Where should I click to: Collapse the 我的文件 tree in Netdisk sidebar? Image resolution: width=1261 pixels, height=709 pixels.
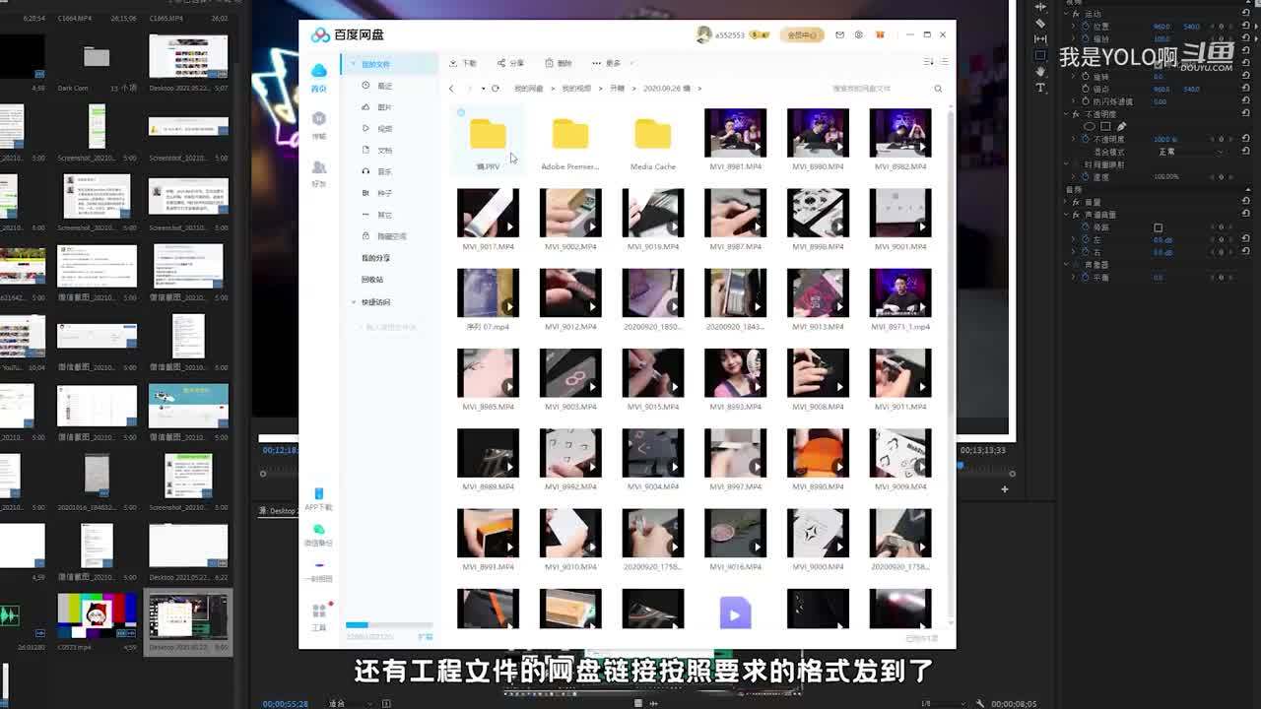(354, 64)
